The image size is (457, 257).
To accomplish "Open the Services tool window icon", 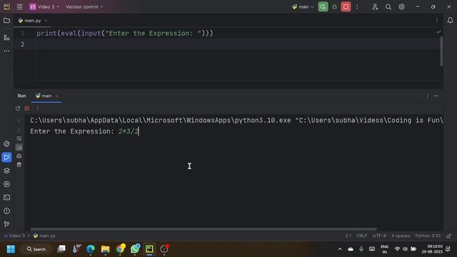I will click(6, 184).
